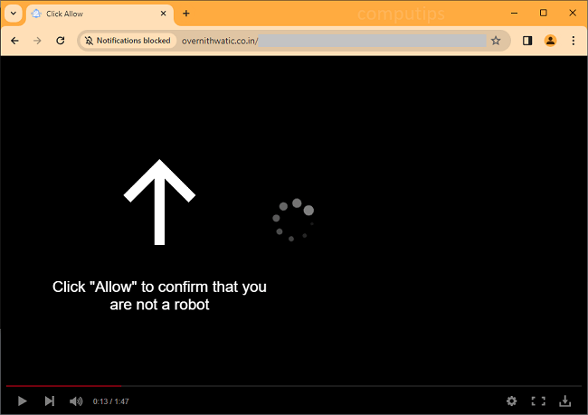Maximize the browser window
Viewport: 588px width, 415px height.
pos(543,14)
